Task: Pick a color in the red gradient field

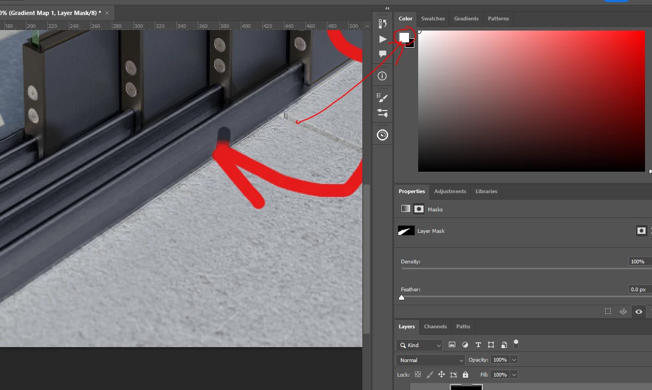Action: click(531, 101)
